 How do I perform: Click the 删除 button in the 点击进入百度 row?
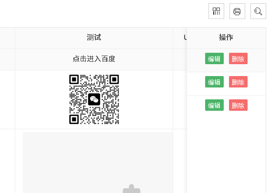238,58
